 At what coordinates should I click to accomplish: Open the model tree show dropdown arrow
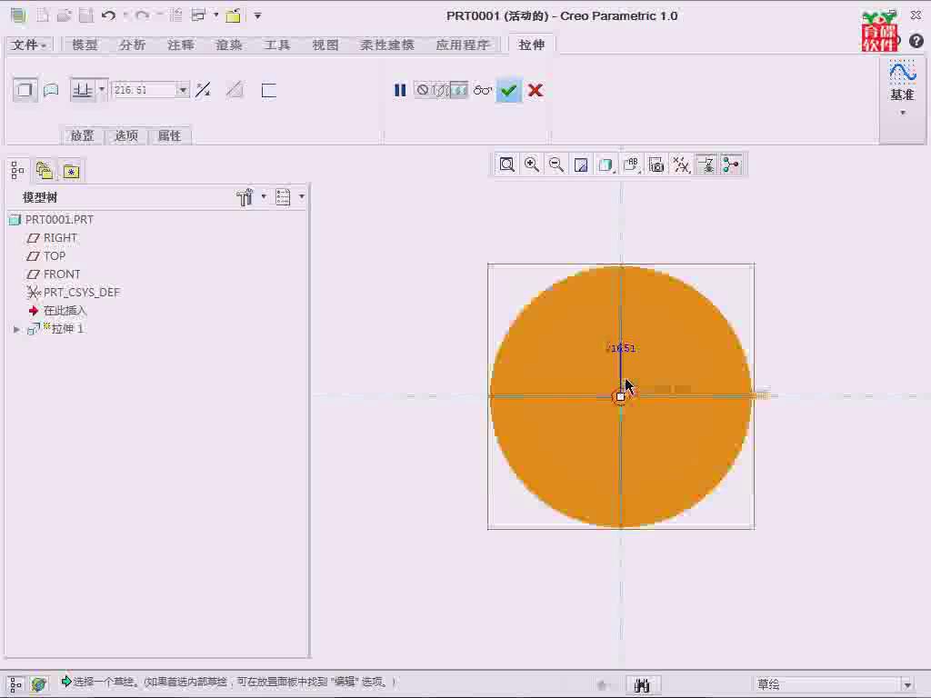pyautogui.click(x=302, y=196)
